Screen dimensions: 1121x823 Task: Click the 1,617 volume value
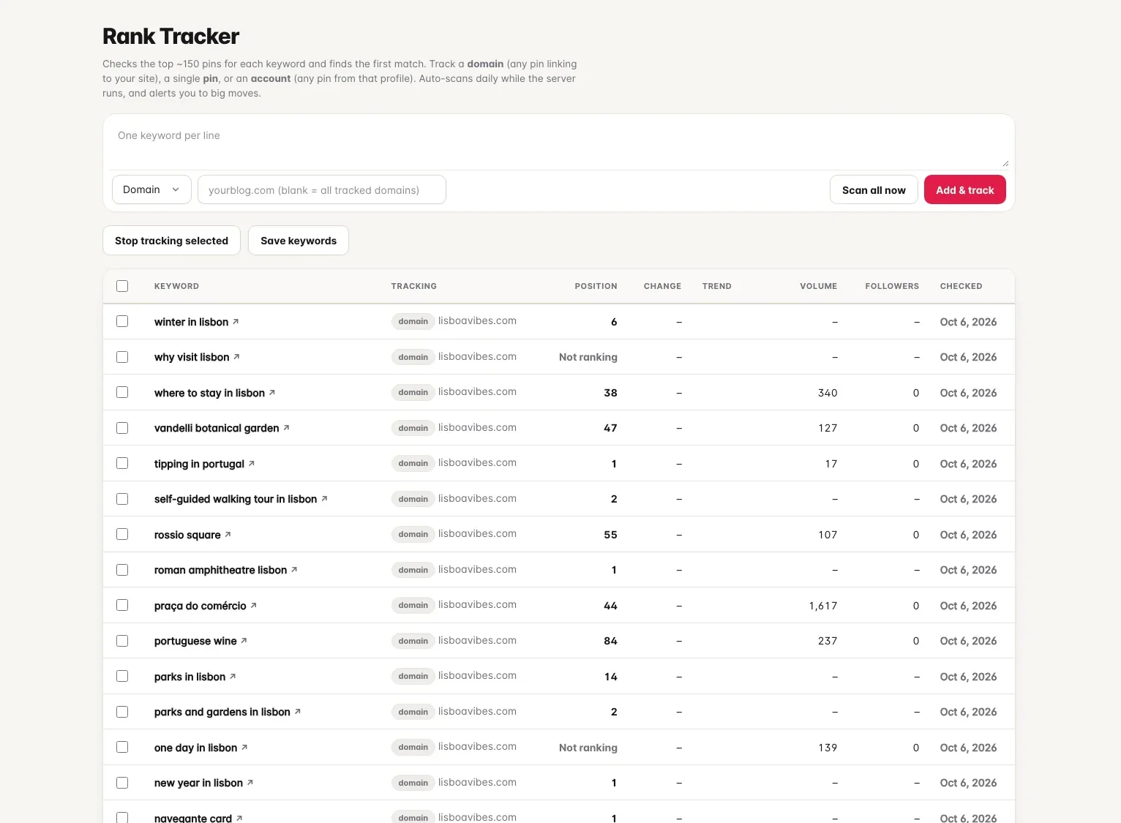point(823,606)
